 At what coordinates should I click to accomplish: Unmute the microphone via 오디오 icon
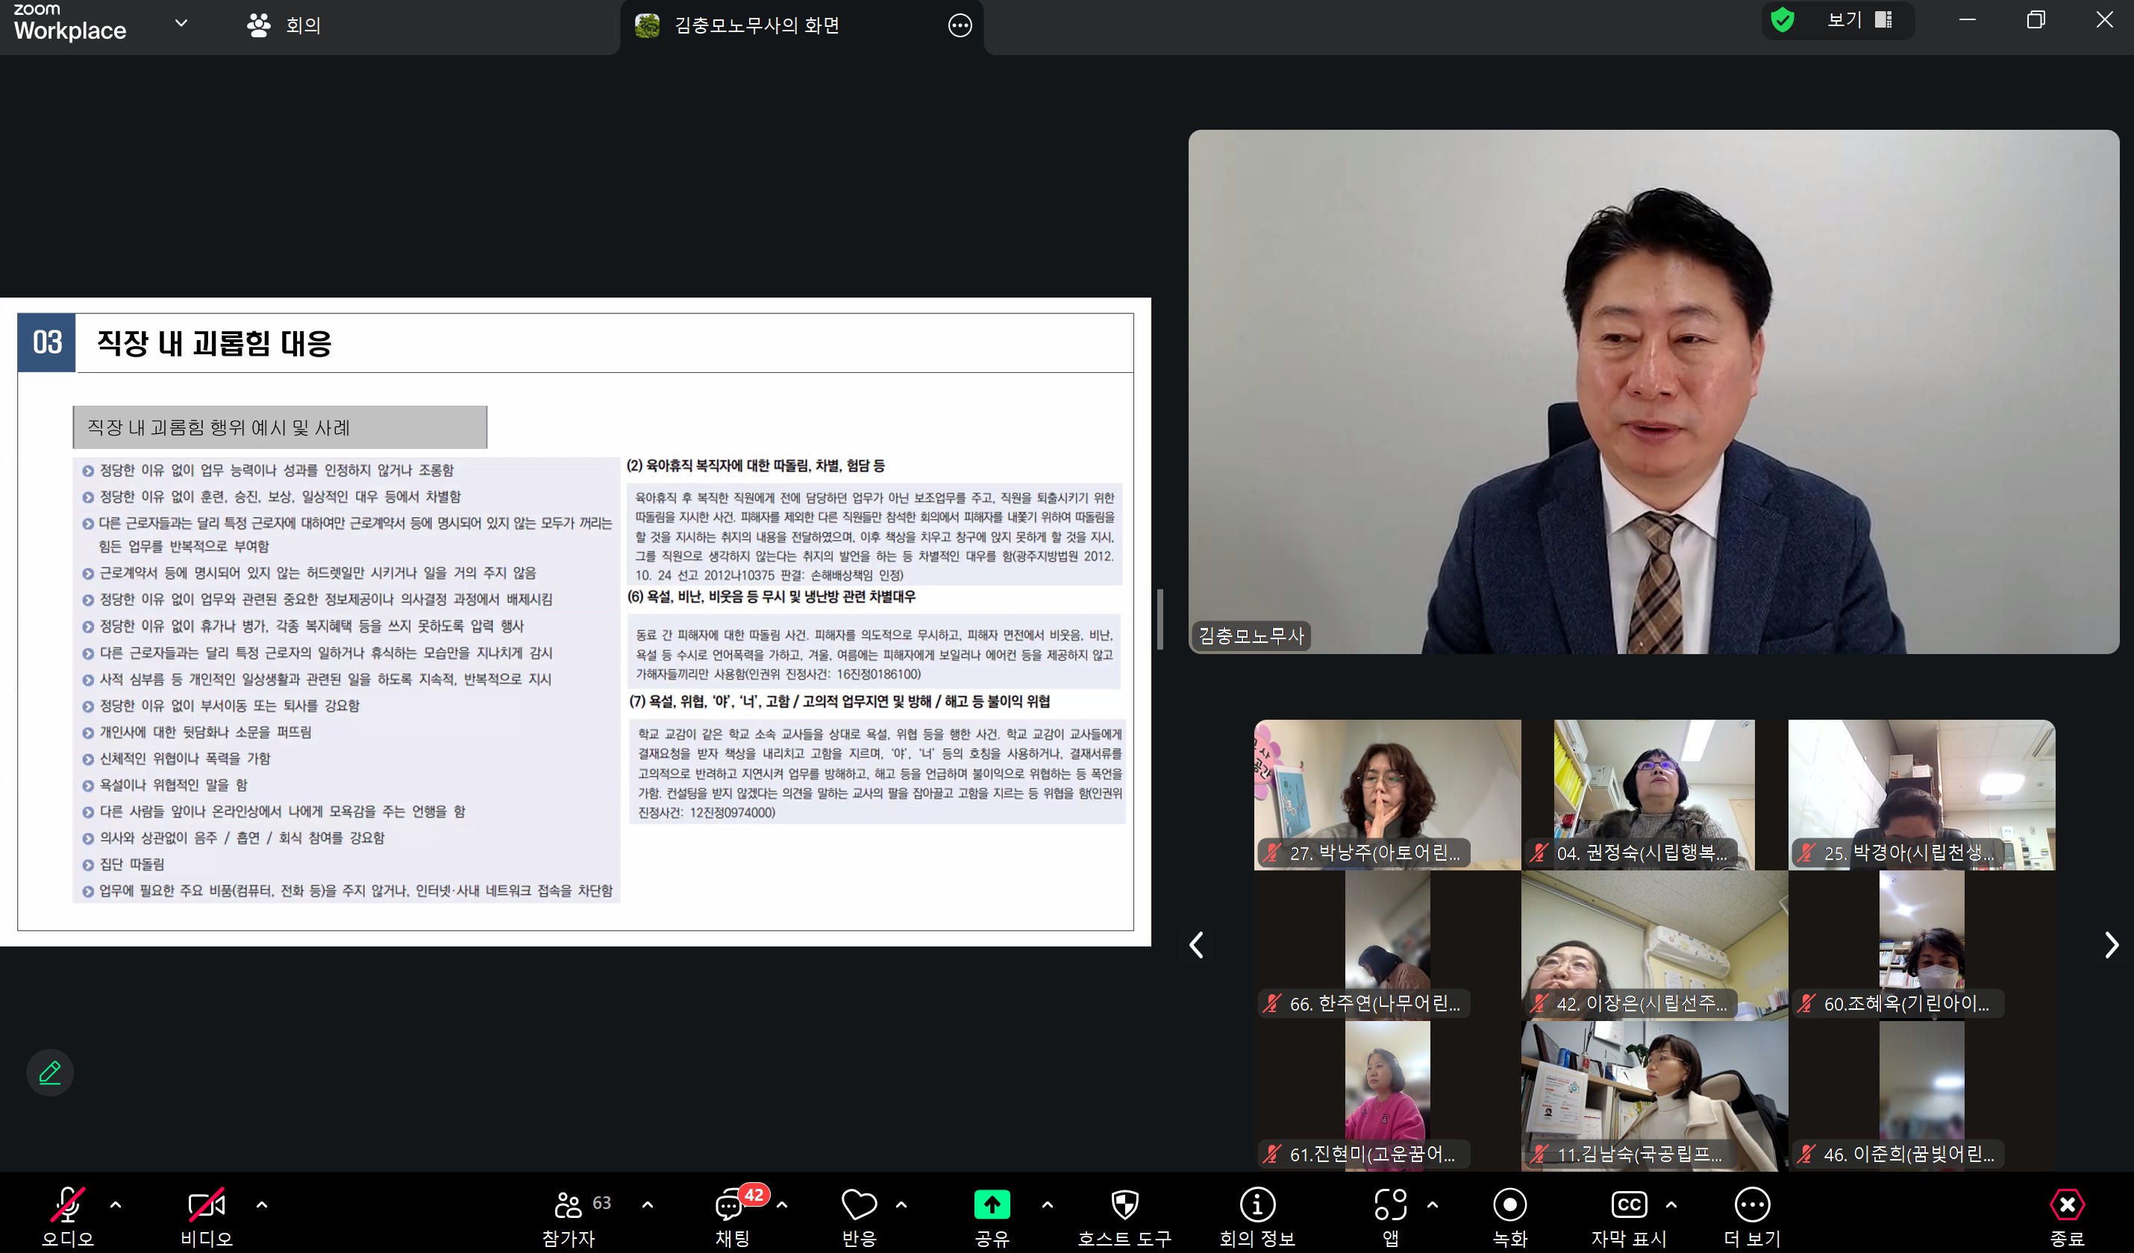(x=68, y=1207)
